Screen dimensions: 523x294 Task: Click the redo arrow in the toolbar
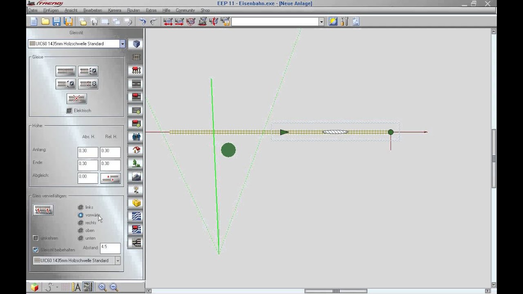coord(153,22)
